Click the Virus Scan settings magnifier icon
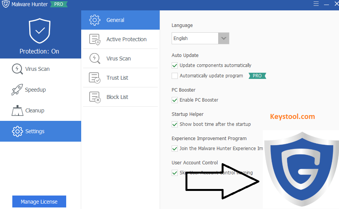 (x=95, y=59)
